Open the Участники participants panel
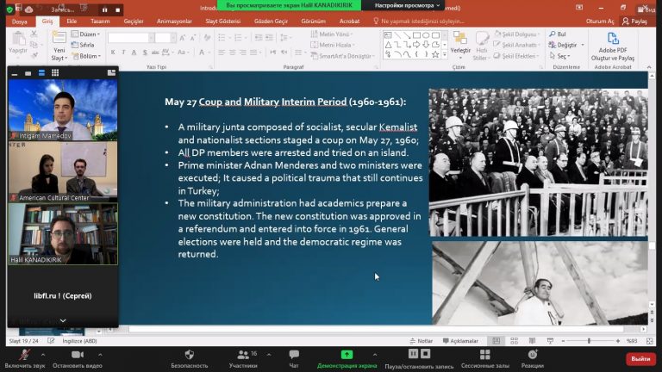This screenshot has width=662, height=372. (x=242, y=355)
